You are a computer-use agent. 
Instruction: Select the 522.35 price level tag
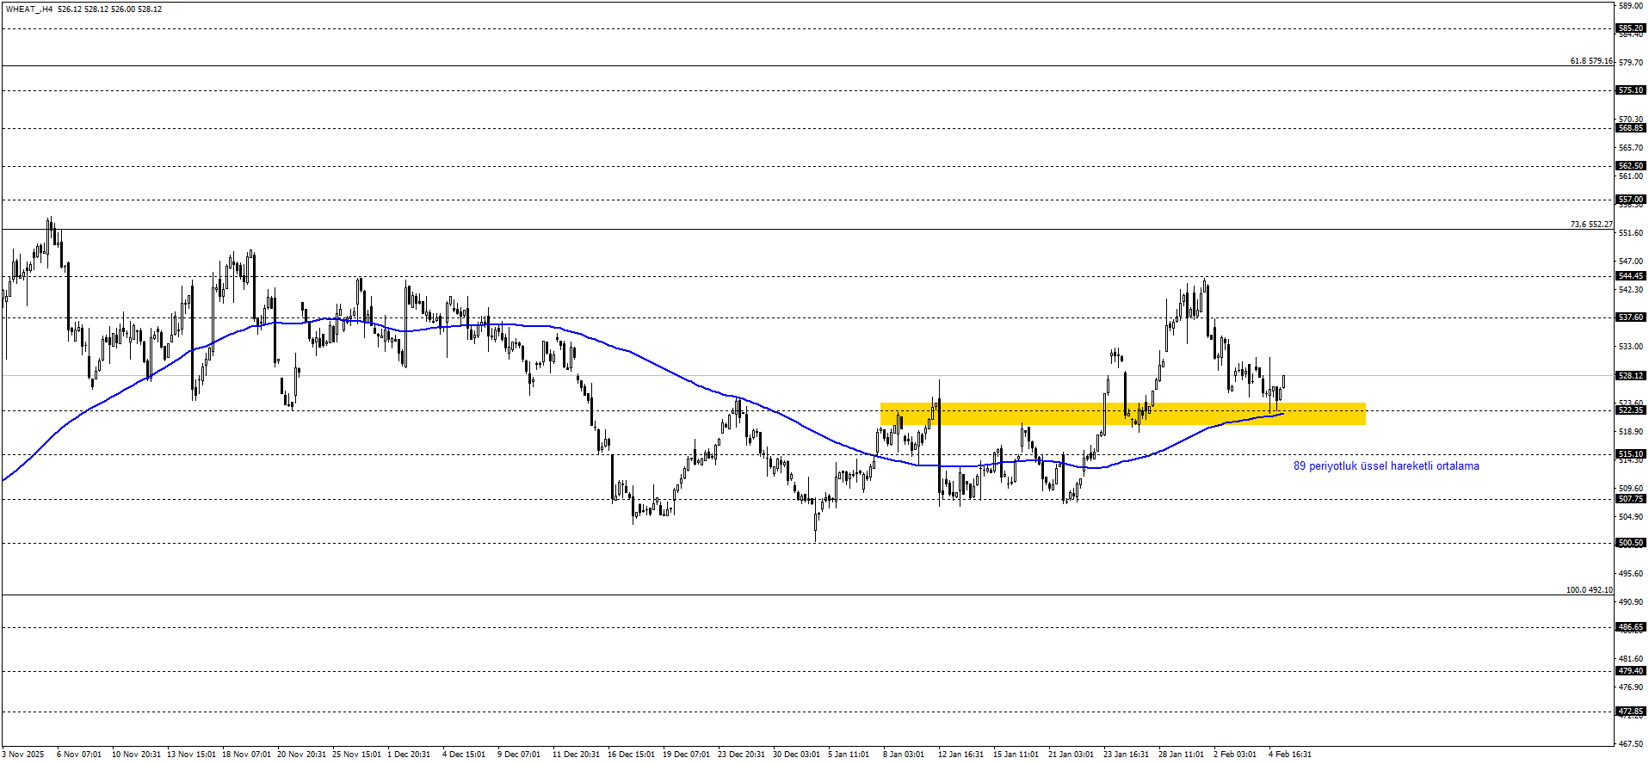1631,410
